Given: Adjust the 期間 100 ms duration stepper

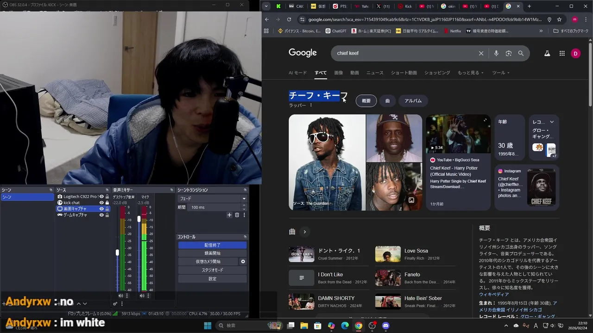Looking at the screenshot, I should [244, 207].
